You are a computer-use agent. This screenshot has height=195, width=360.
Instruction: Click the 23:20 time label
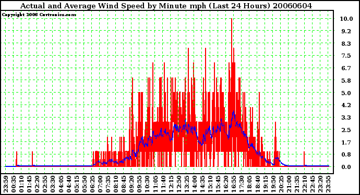pos(320,184)
